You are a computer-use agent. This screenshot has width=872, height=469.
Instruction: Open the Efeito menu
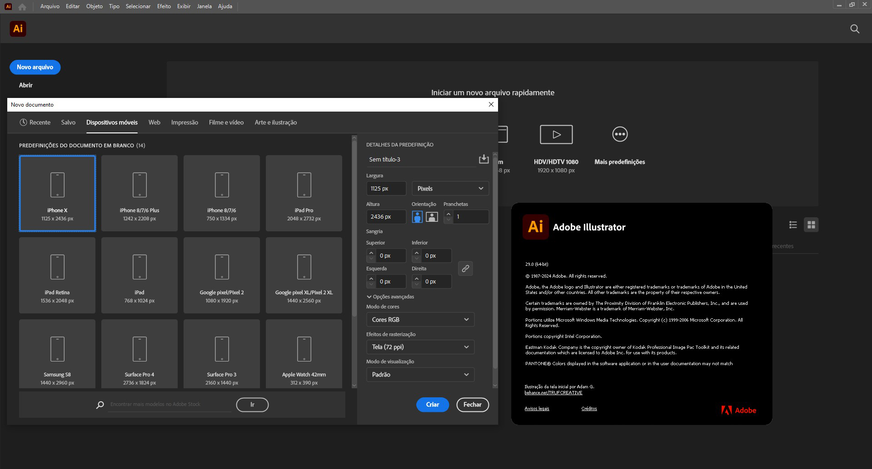click(164, 6)
